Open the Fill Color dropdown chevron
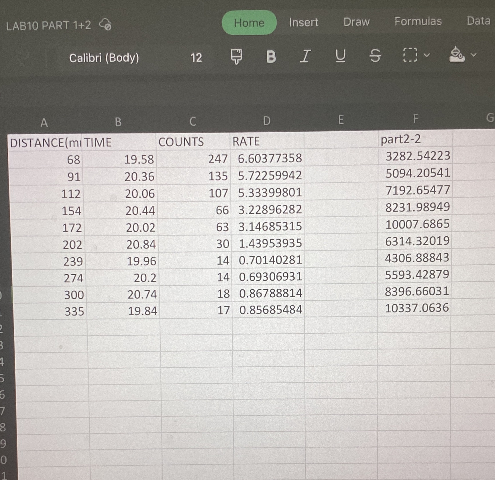The width and height of the screenshot is (495, 480). [473, 55]
